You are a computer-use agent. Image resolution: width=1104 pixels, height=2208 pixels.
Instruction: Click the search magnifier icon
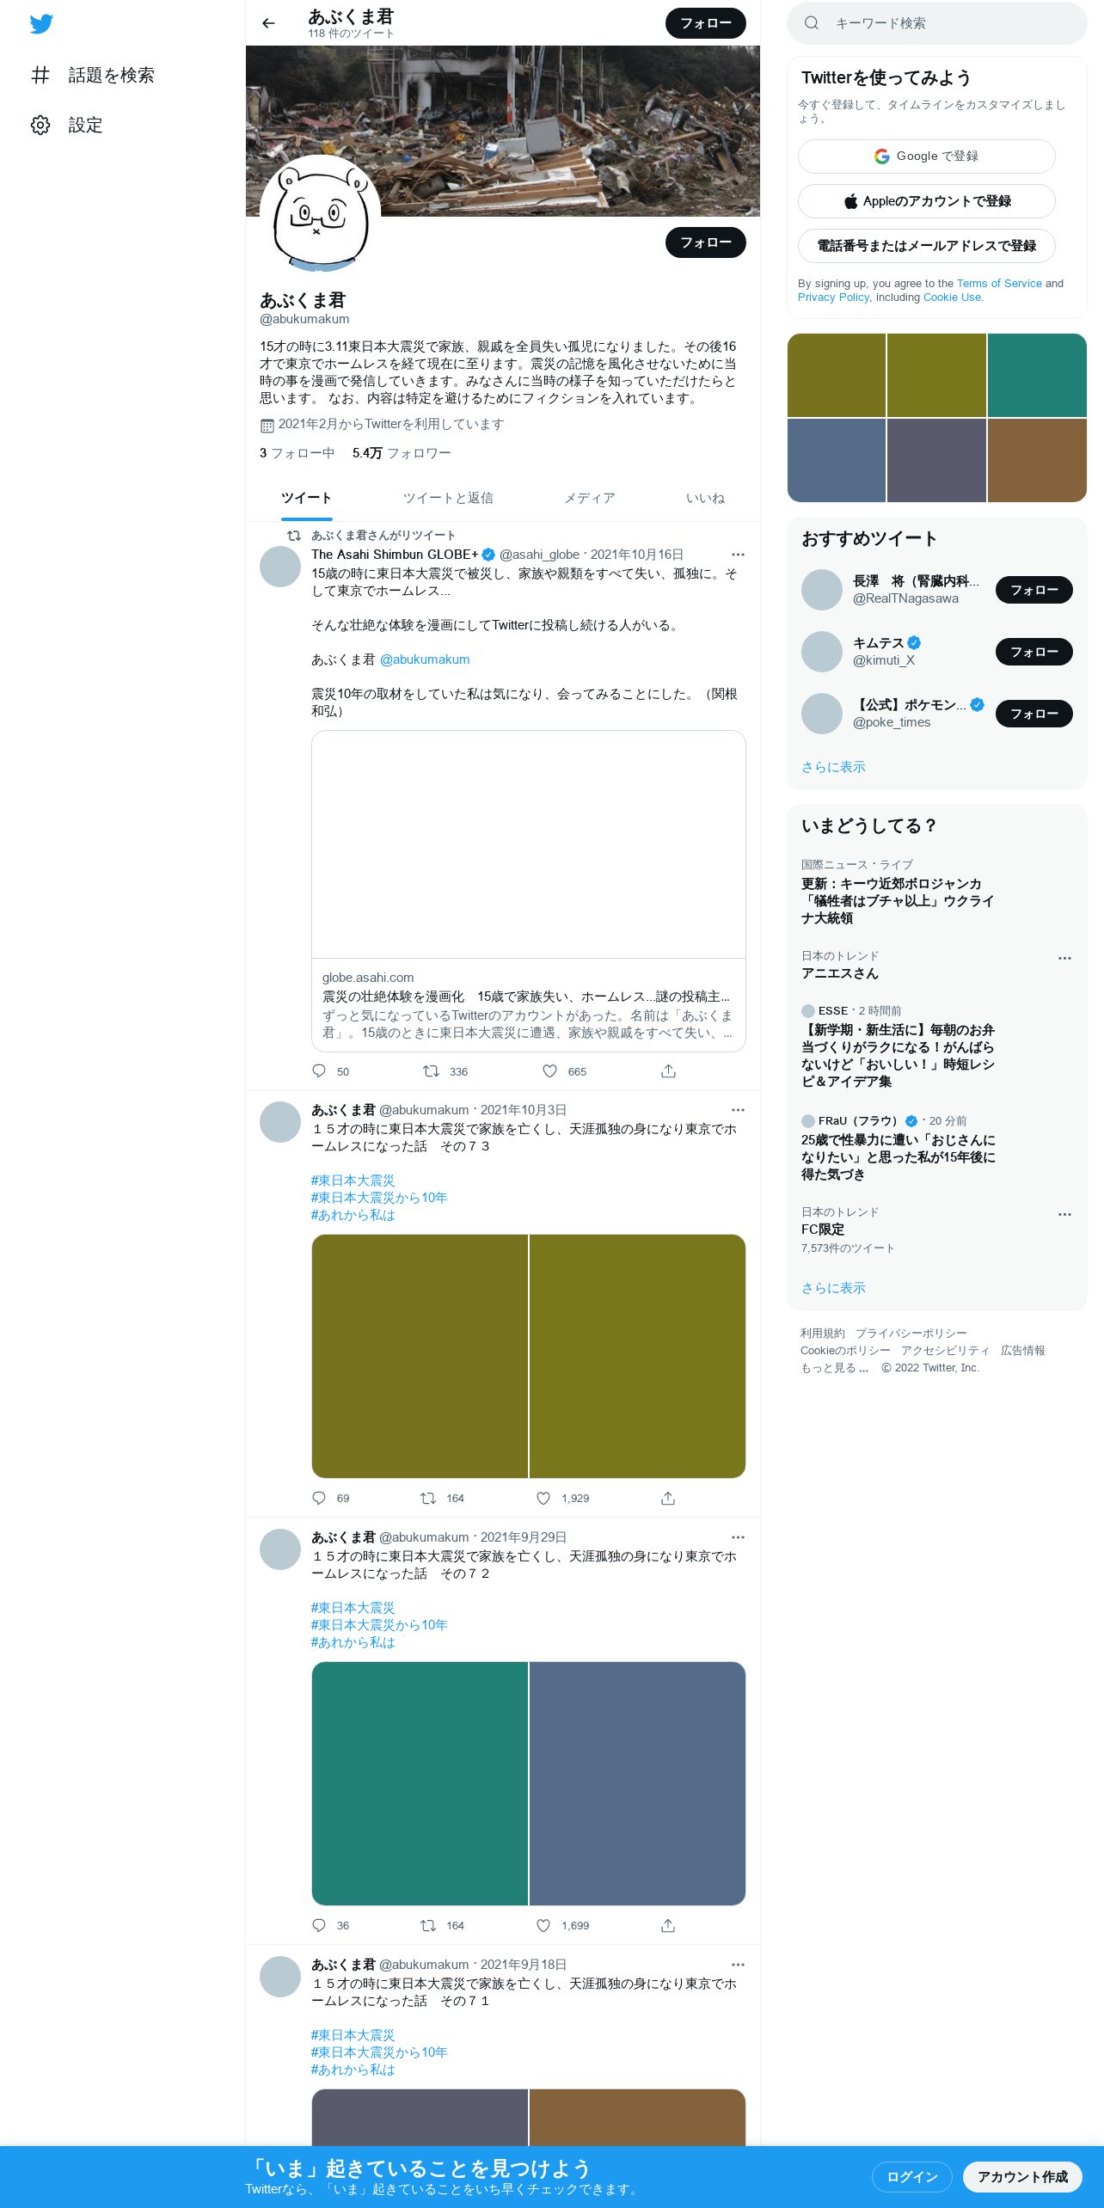(x=811, y=23)
